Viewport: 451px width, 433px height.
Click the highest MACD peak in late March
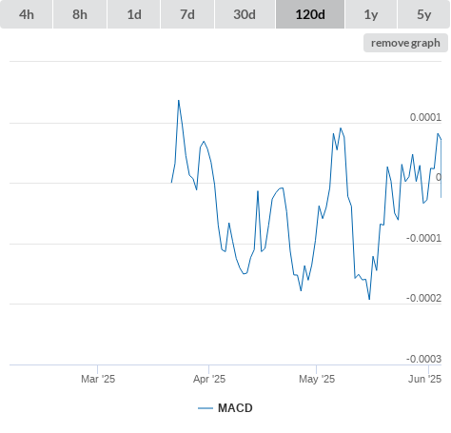[179, 101]
